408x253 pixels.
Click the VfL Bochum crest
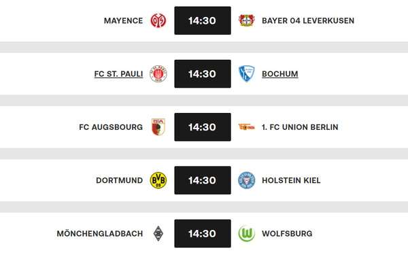click(x=247, y=74)
